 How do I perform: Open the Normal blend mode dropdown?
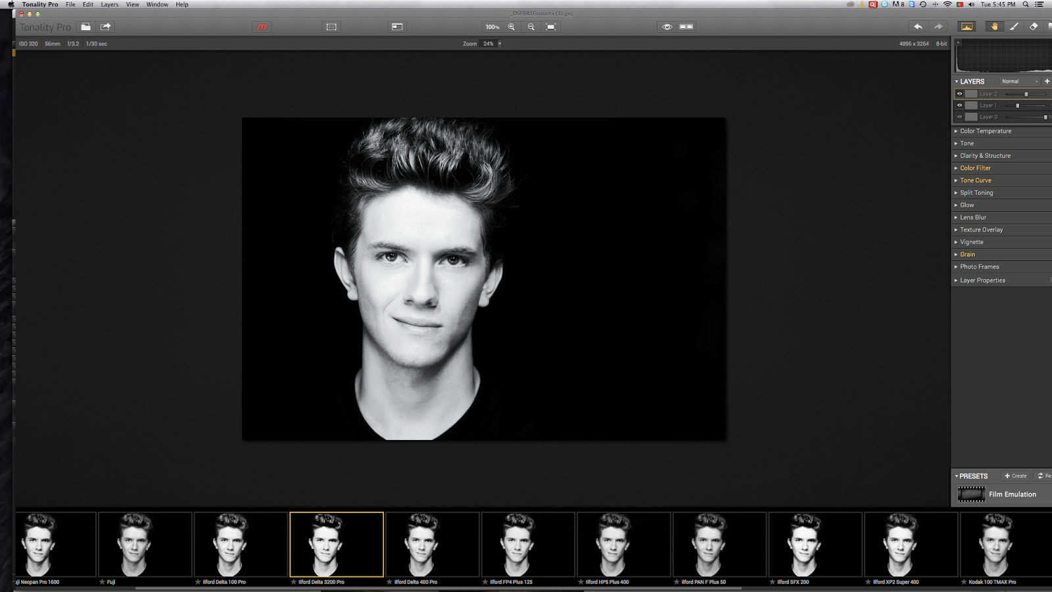[1018, 82]
